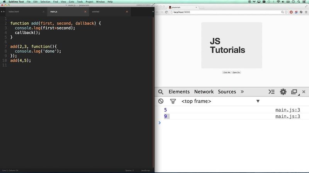The height and width of the screenshot is (173, 309).
Task: Expand hidden DevTools tabs with the chevron
Action: (x=242, y=91)
